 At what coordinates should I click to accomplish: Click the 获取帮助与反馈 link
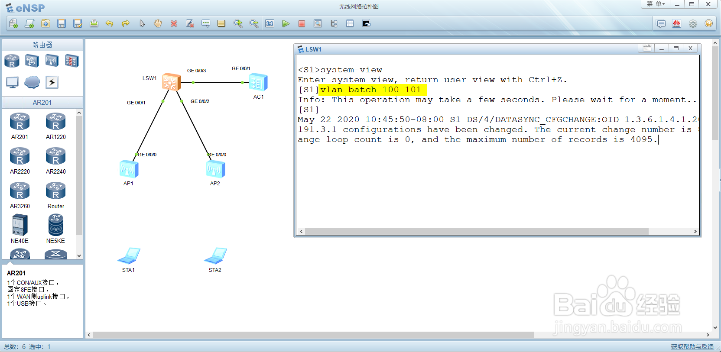click(x=692, y=346)
